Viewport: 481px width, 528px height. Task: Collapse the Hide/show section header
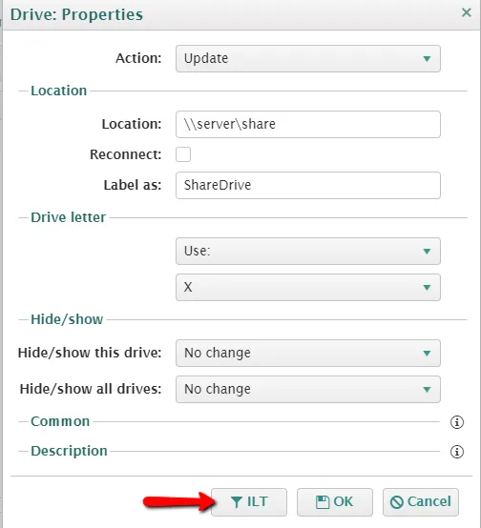pos(67,319)
